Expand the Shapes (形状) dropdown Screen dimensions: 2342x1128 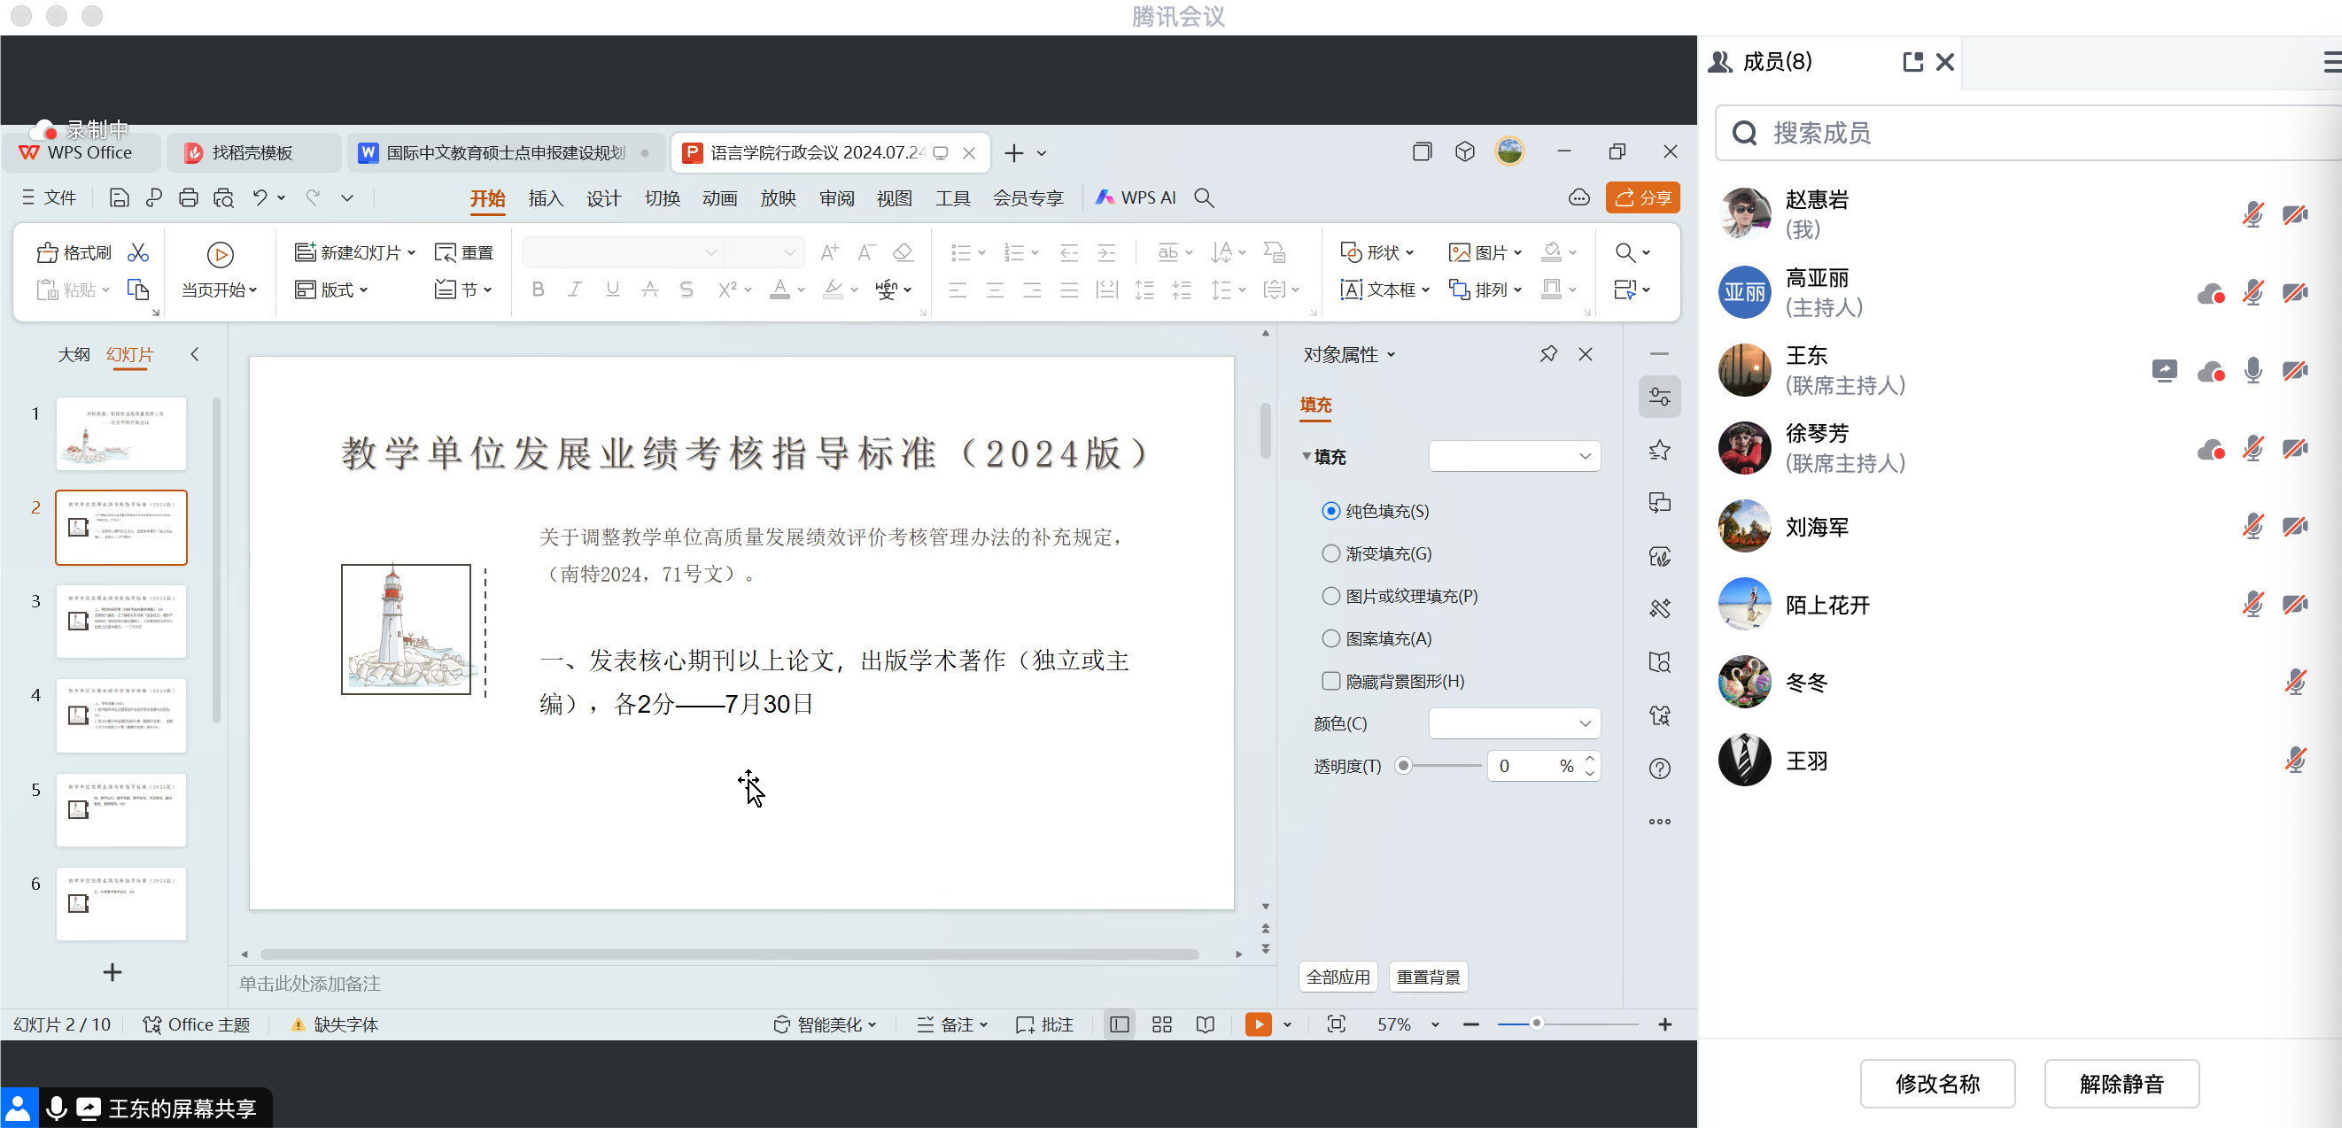[1410, 252]
